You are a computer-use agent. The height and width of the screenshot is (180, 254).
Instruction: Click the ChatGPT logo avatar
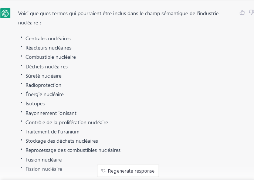(x=5, y=13)
